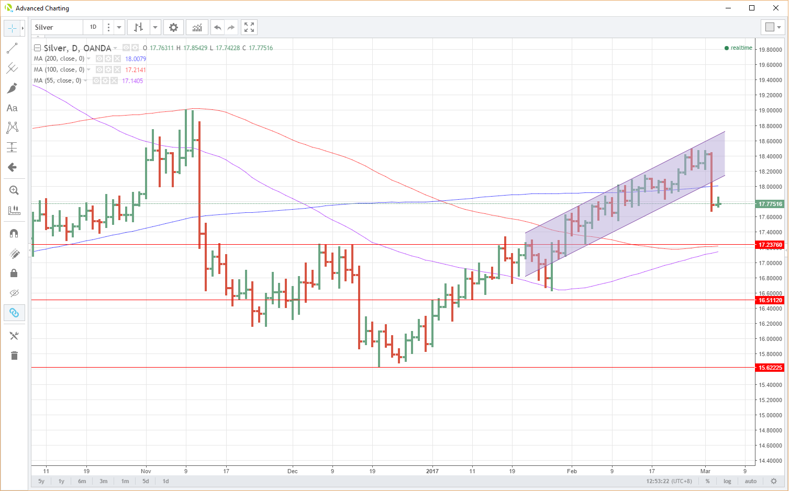Toggle fullscreen mode icon

(x=250, y=27)
